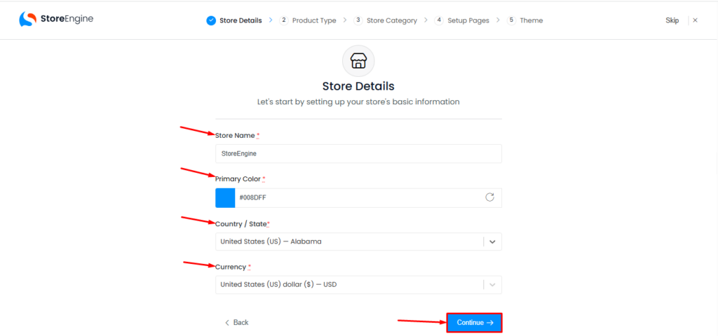Focus the Store Name text field
Image resolution: width=718 pixels, height=336 pixels.
pos(358,153)
